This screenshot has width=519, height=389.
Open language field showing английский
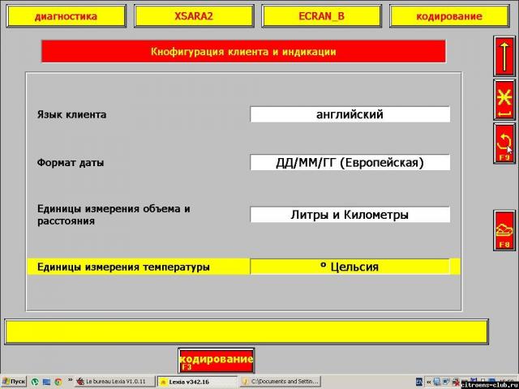click(350, 114)
